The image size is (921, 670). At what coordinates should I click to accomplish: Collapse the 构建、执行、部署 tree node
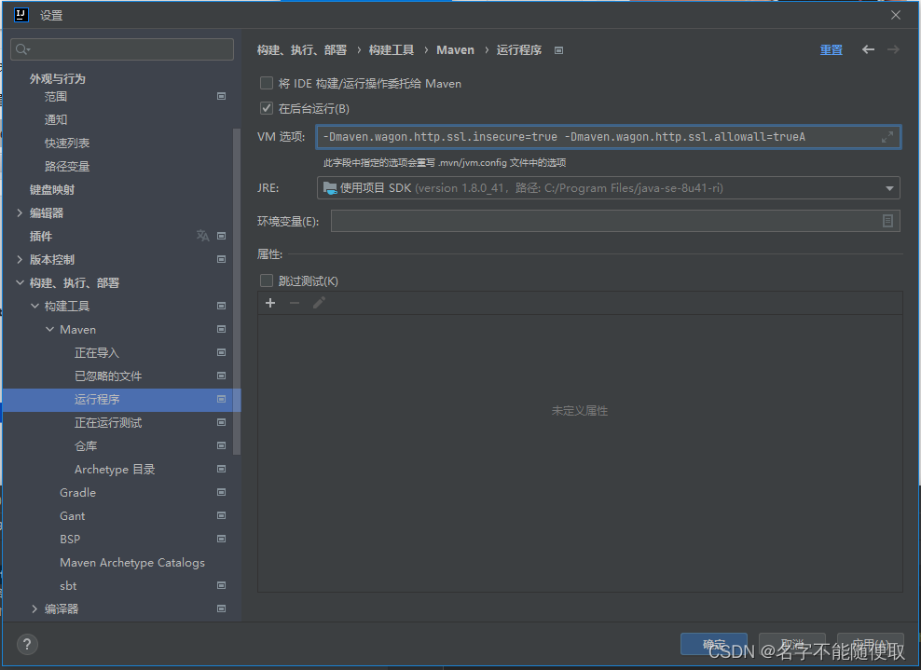click(x=20, y=282)
